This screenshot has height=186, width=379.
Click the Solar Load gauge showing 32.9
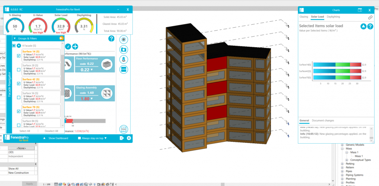point(61,26)
